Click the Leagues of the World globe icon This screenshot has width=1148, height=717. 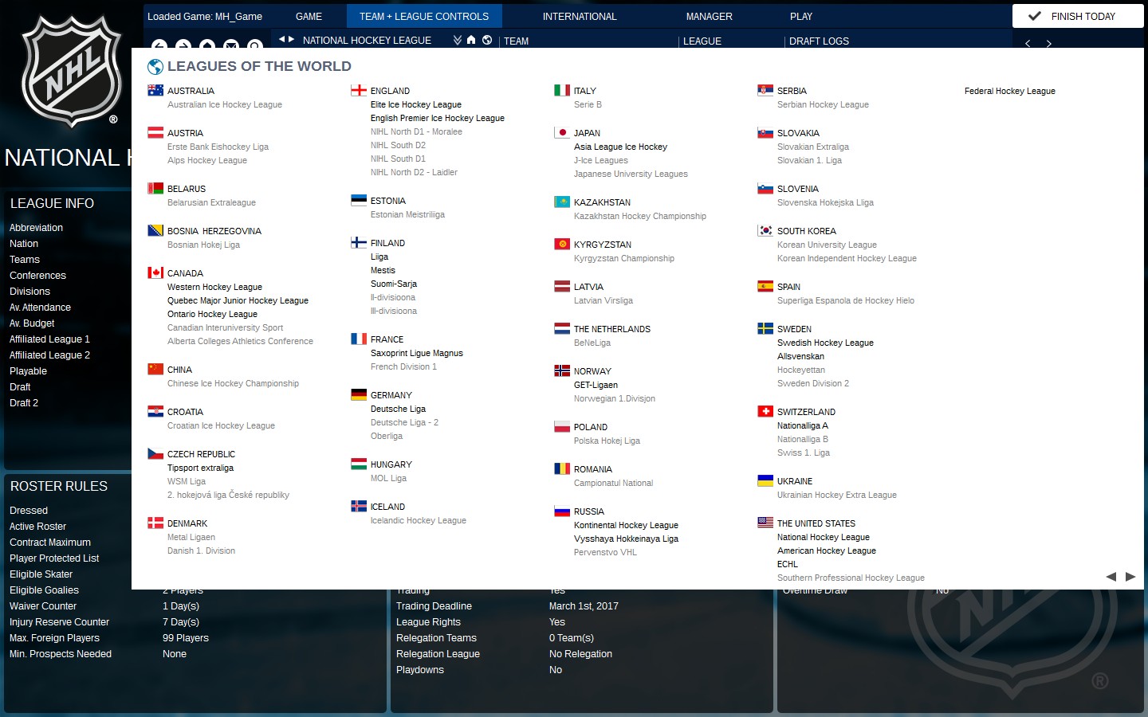coord(156,67)
